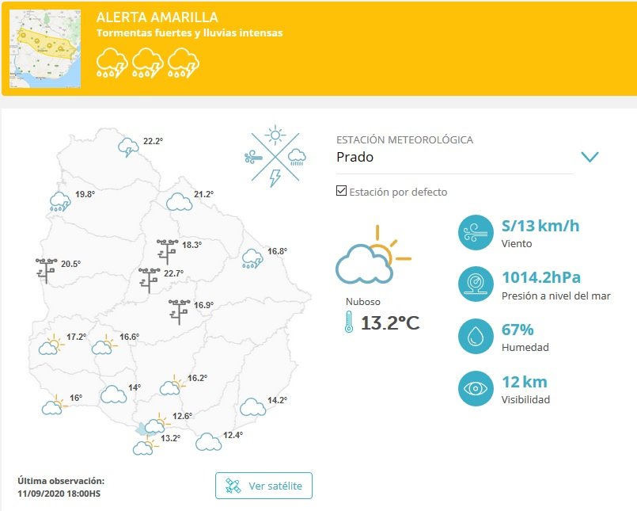Click the 'ALERTA AMARILLA' heading
This screenshot has width=637, height=511.
[157, 17]
